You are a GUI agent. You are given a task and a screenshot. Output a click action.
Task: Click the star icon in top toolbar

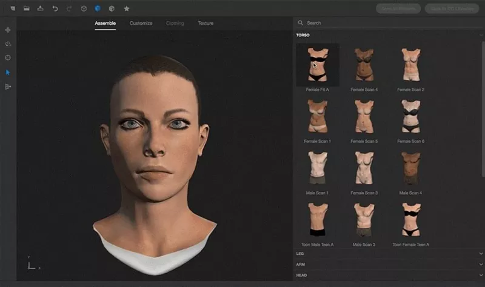tap(126, 8)
